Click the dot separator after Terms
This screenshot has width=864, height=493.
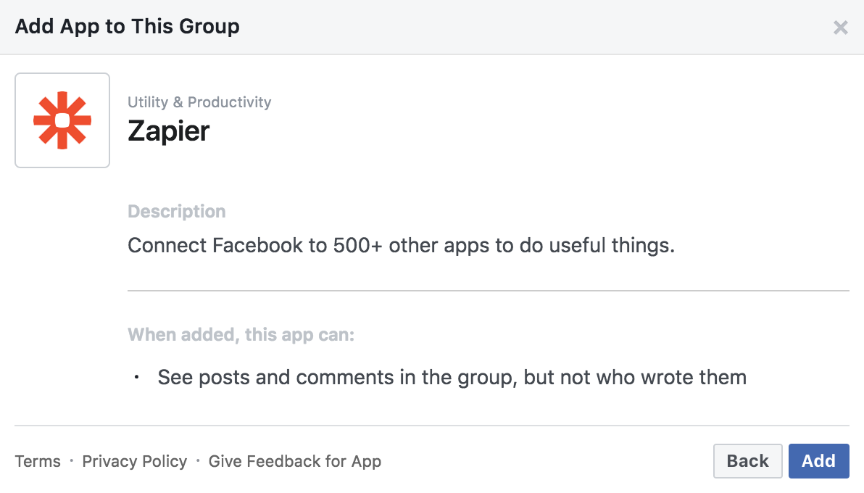click(x=71, y=461)
